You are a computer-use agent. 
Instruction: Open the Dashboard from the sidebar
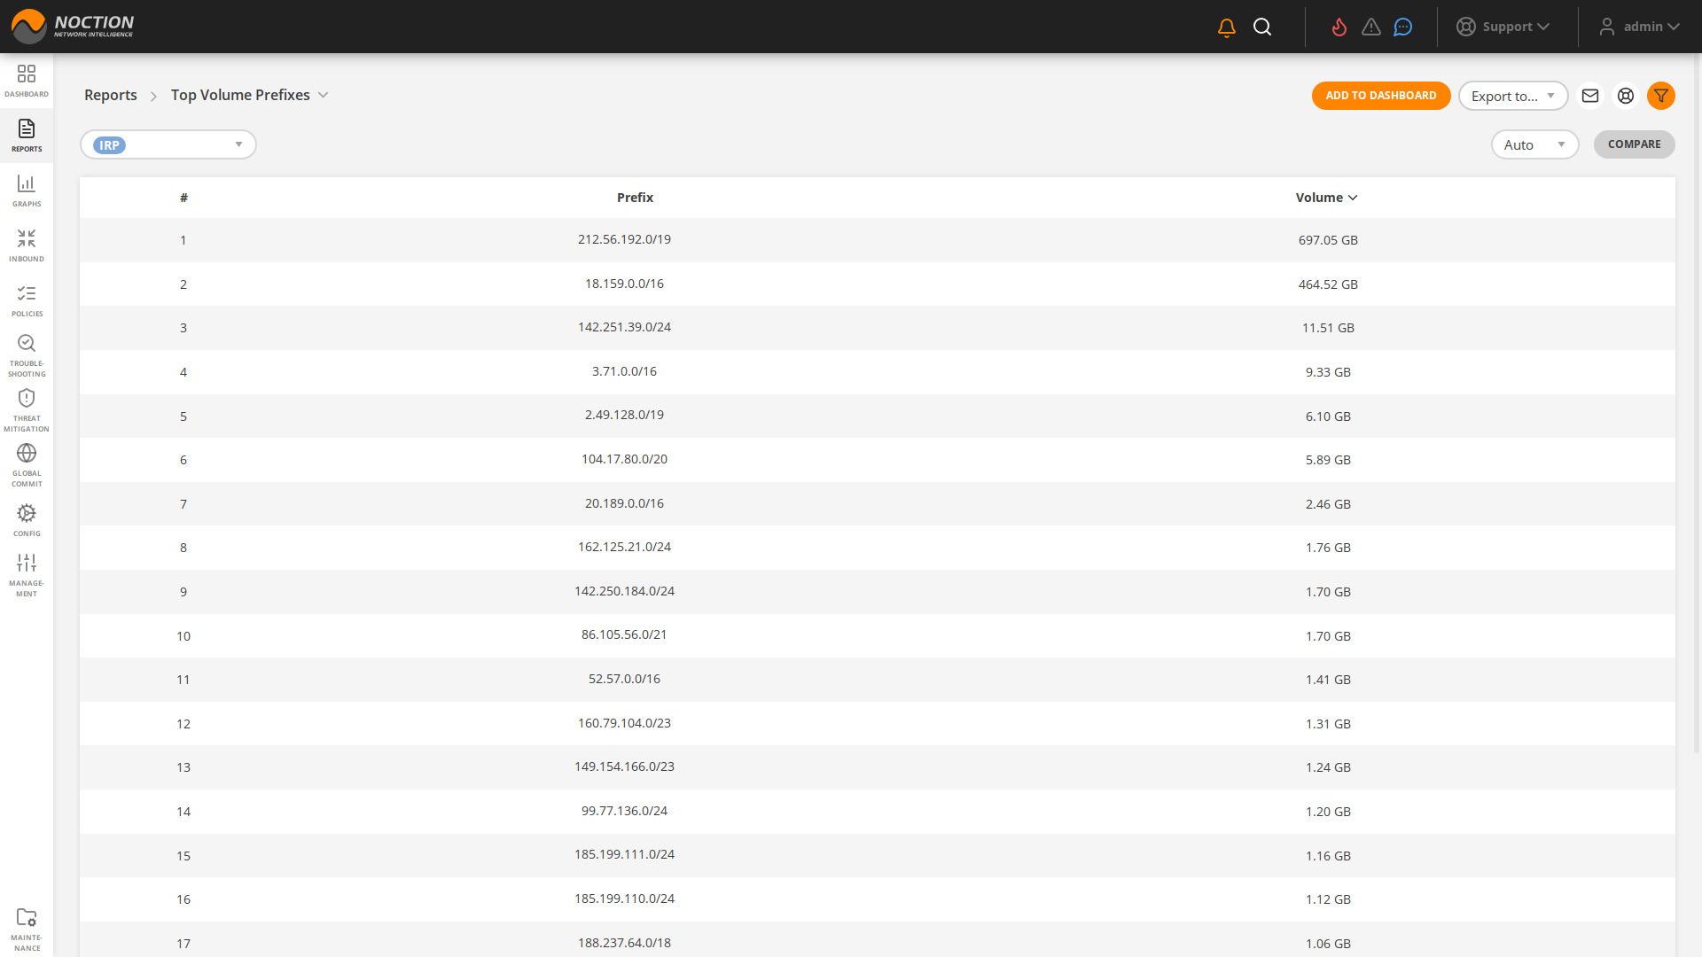click(27, 80)
